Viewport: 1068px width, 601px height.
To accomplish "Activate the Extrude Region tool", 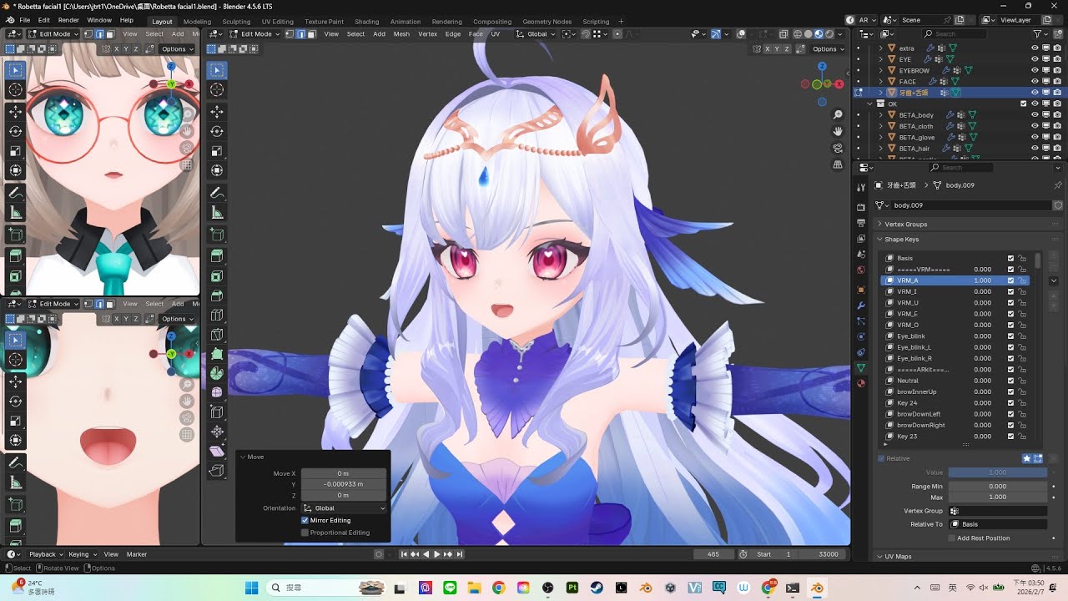I will tap(217, 255).
